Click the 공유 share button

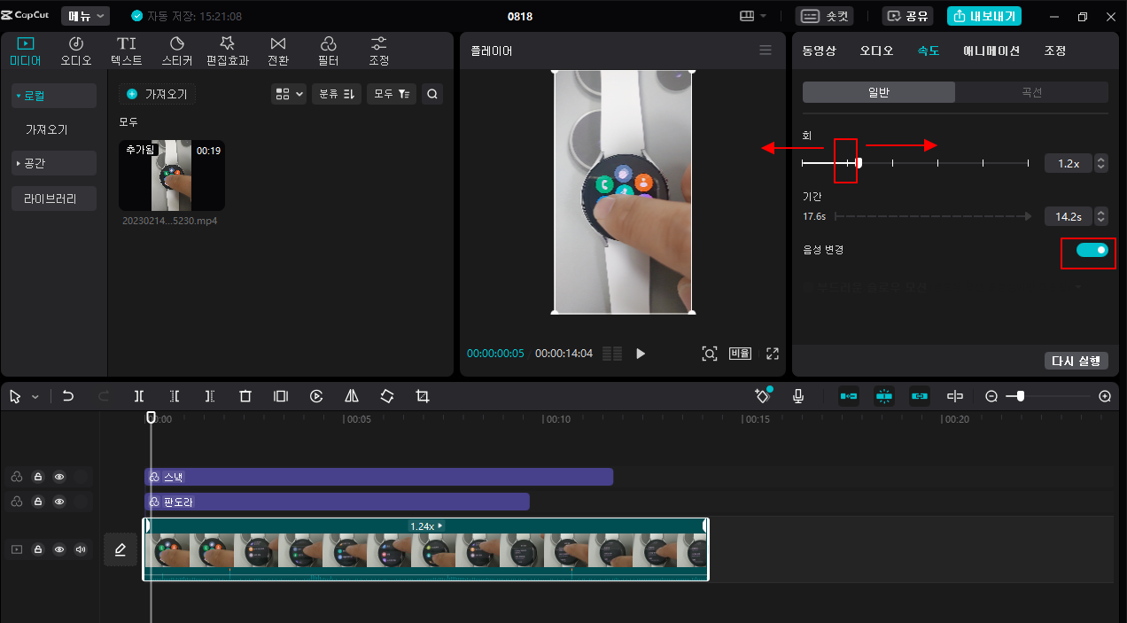point(907,16)
